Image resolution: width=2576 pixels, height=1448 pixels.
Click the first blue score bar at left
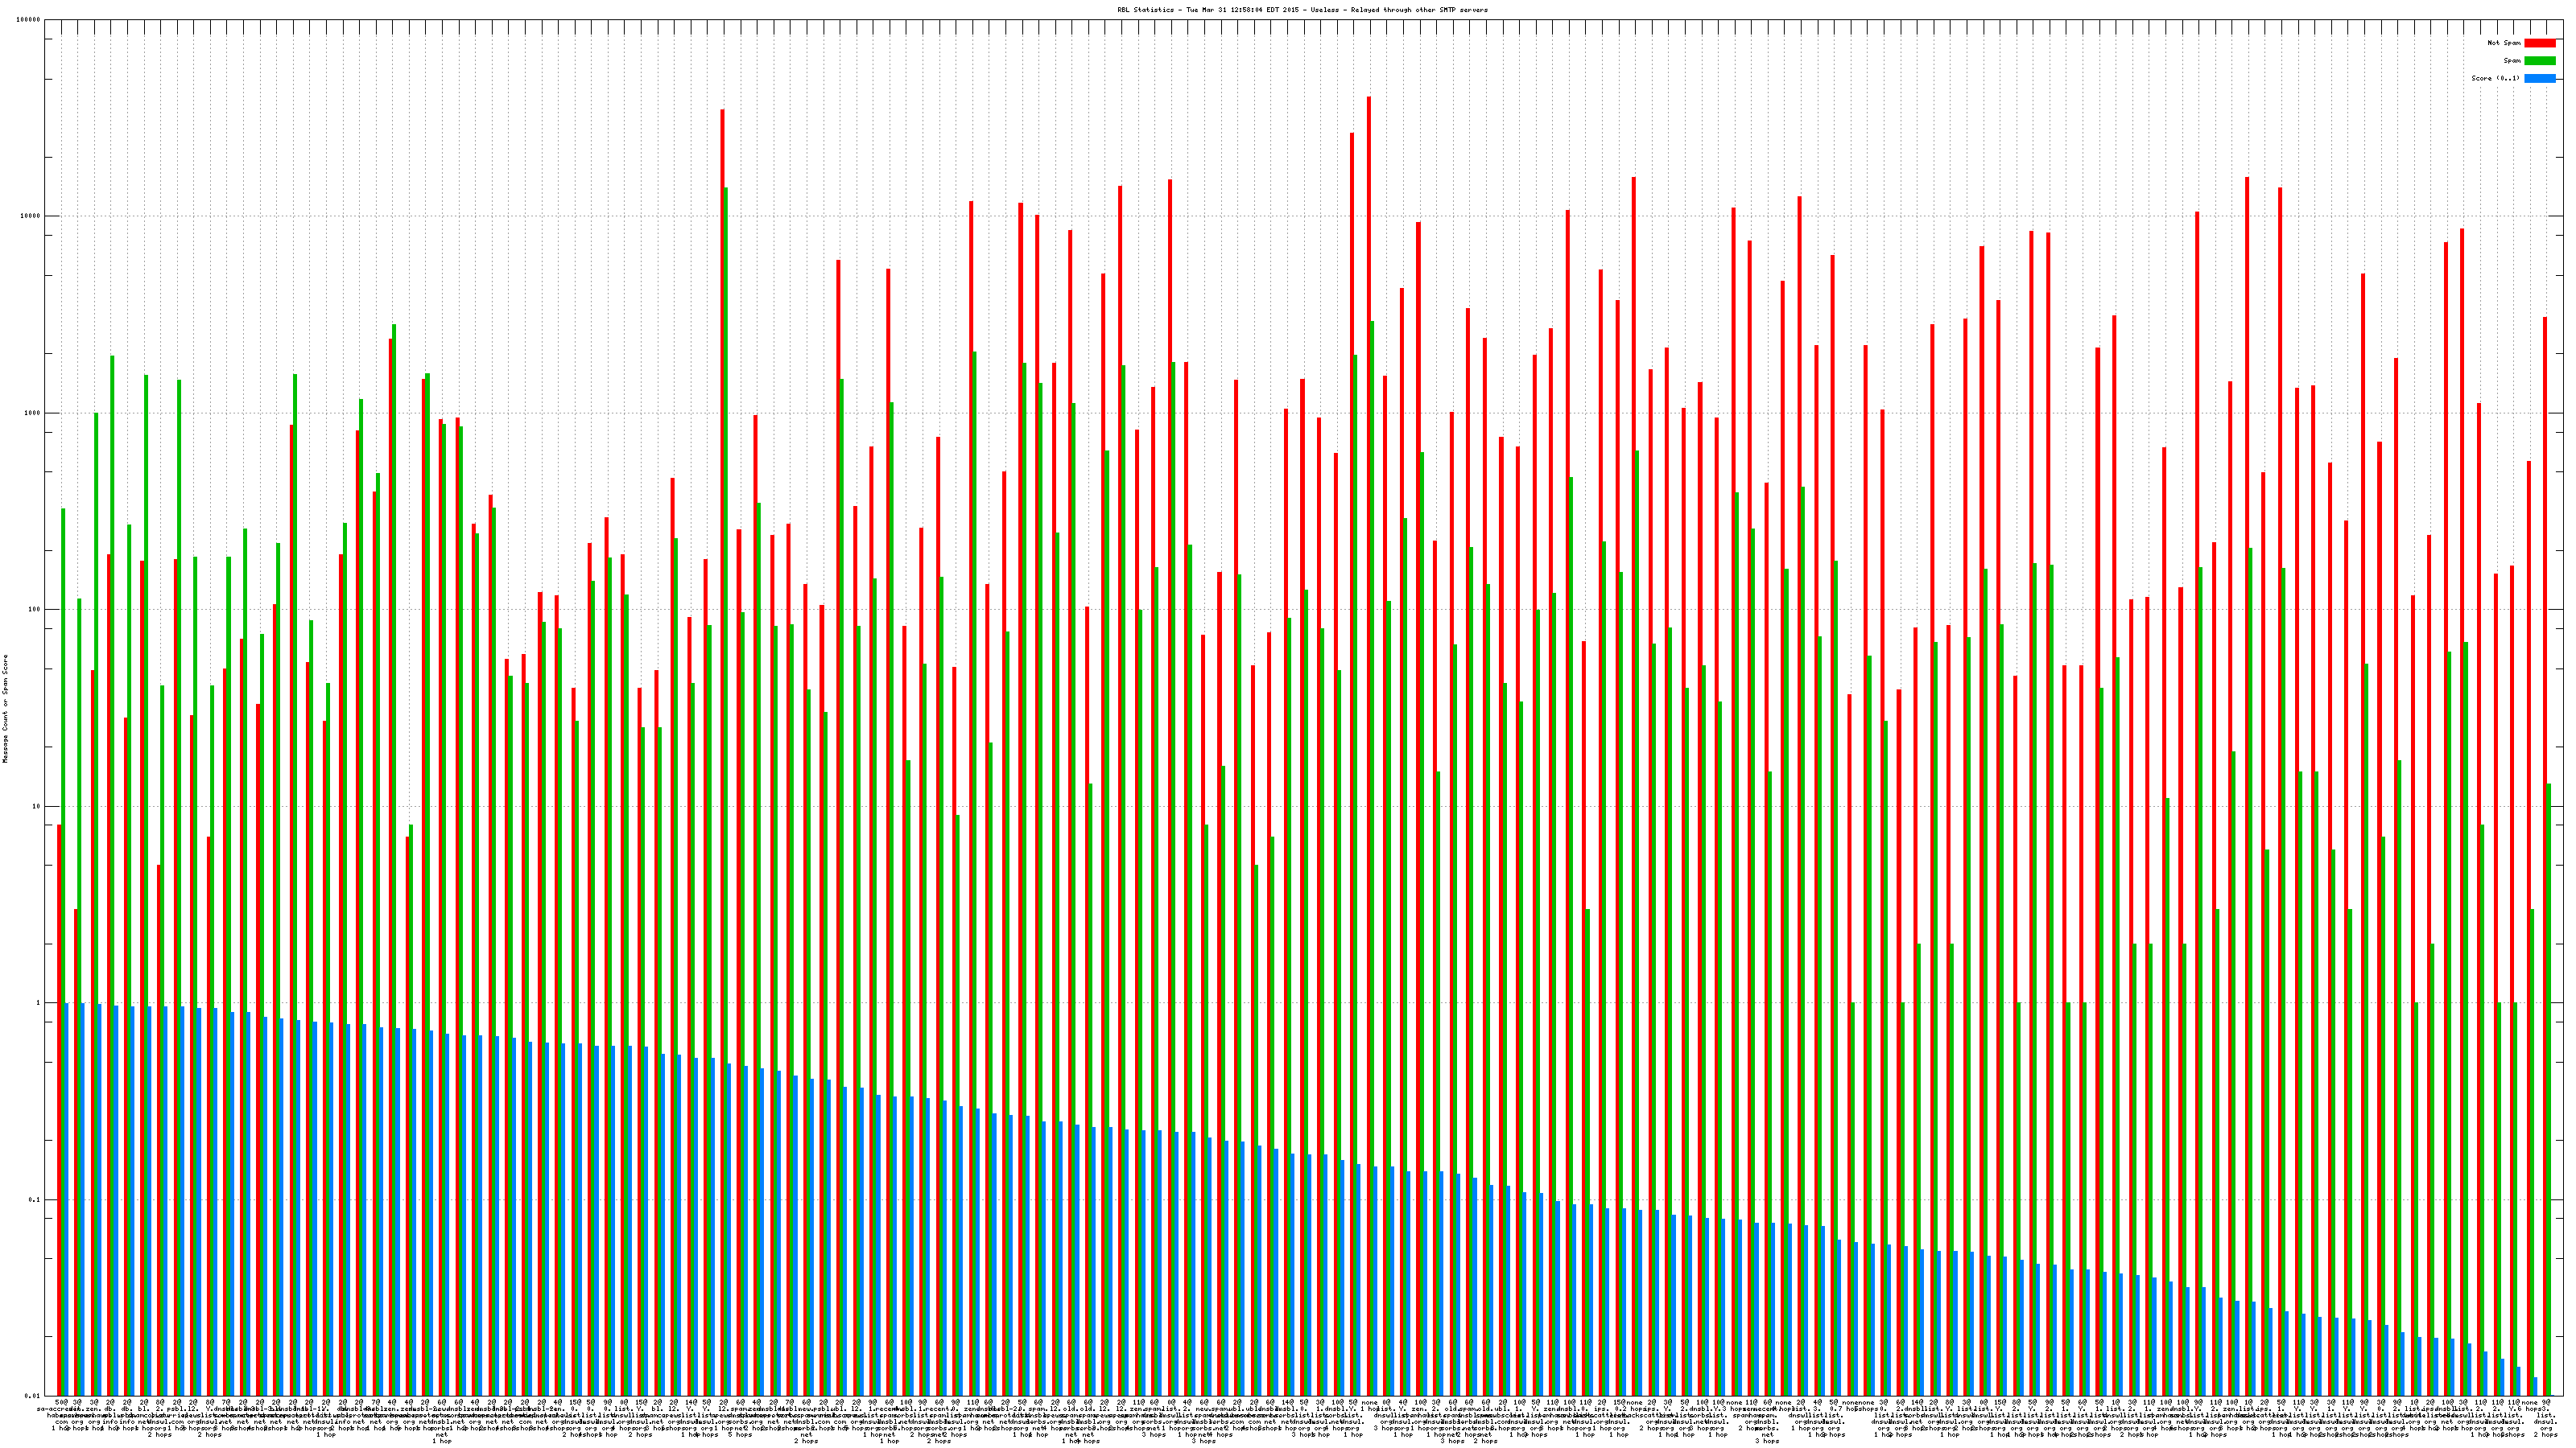pyautogui.click(x=66, y=1199)
